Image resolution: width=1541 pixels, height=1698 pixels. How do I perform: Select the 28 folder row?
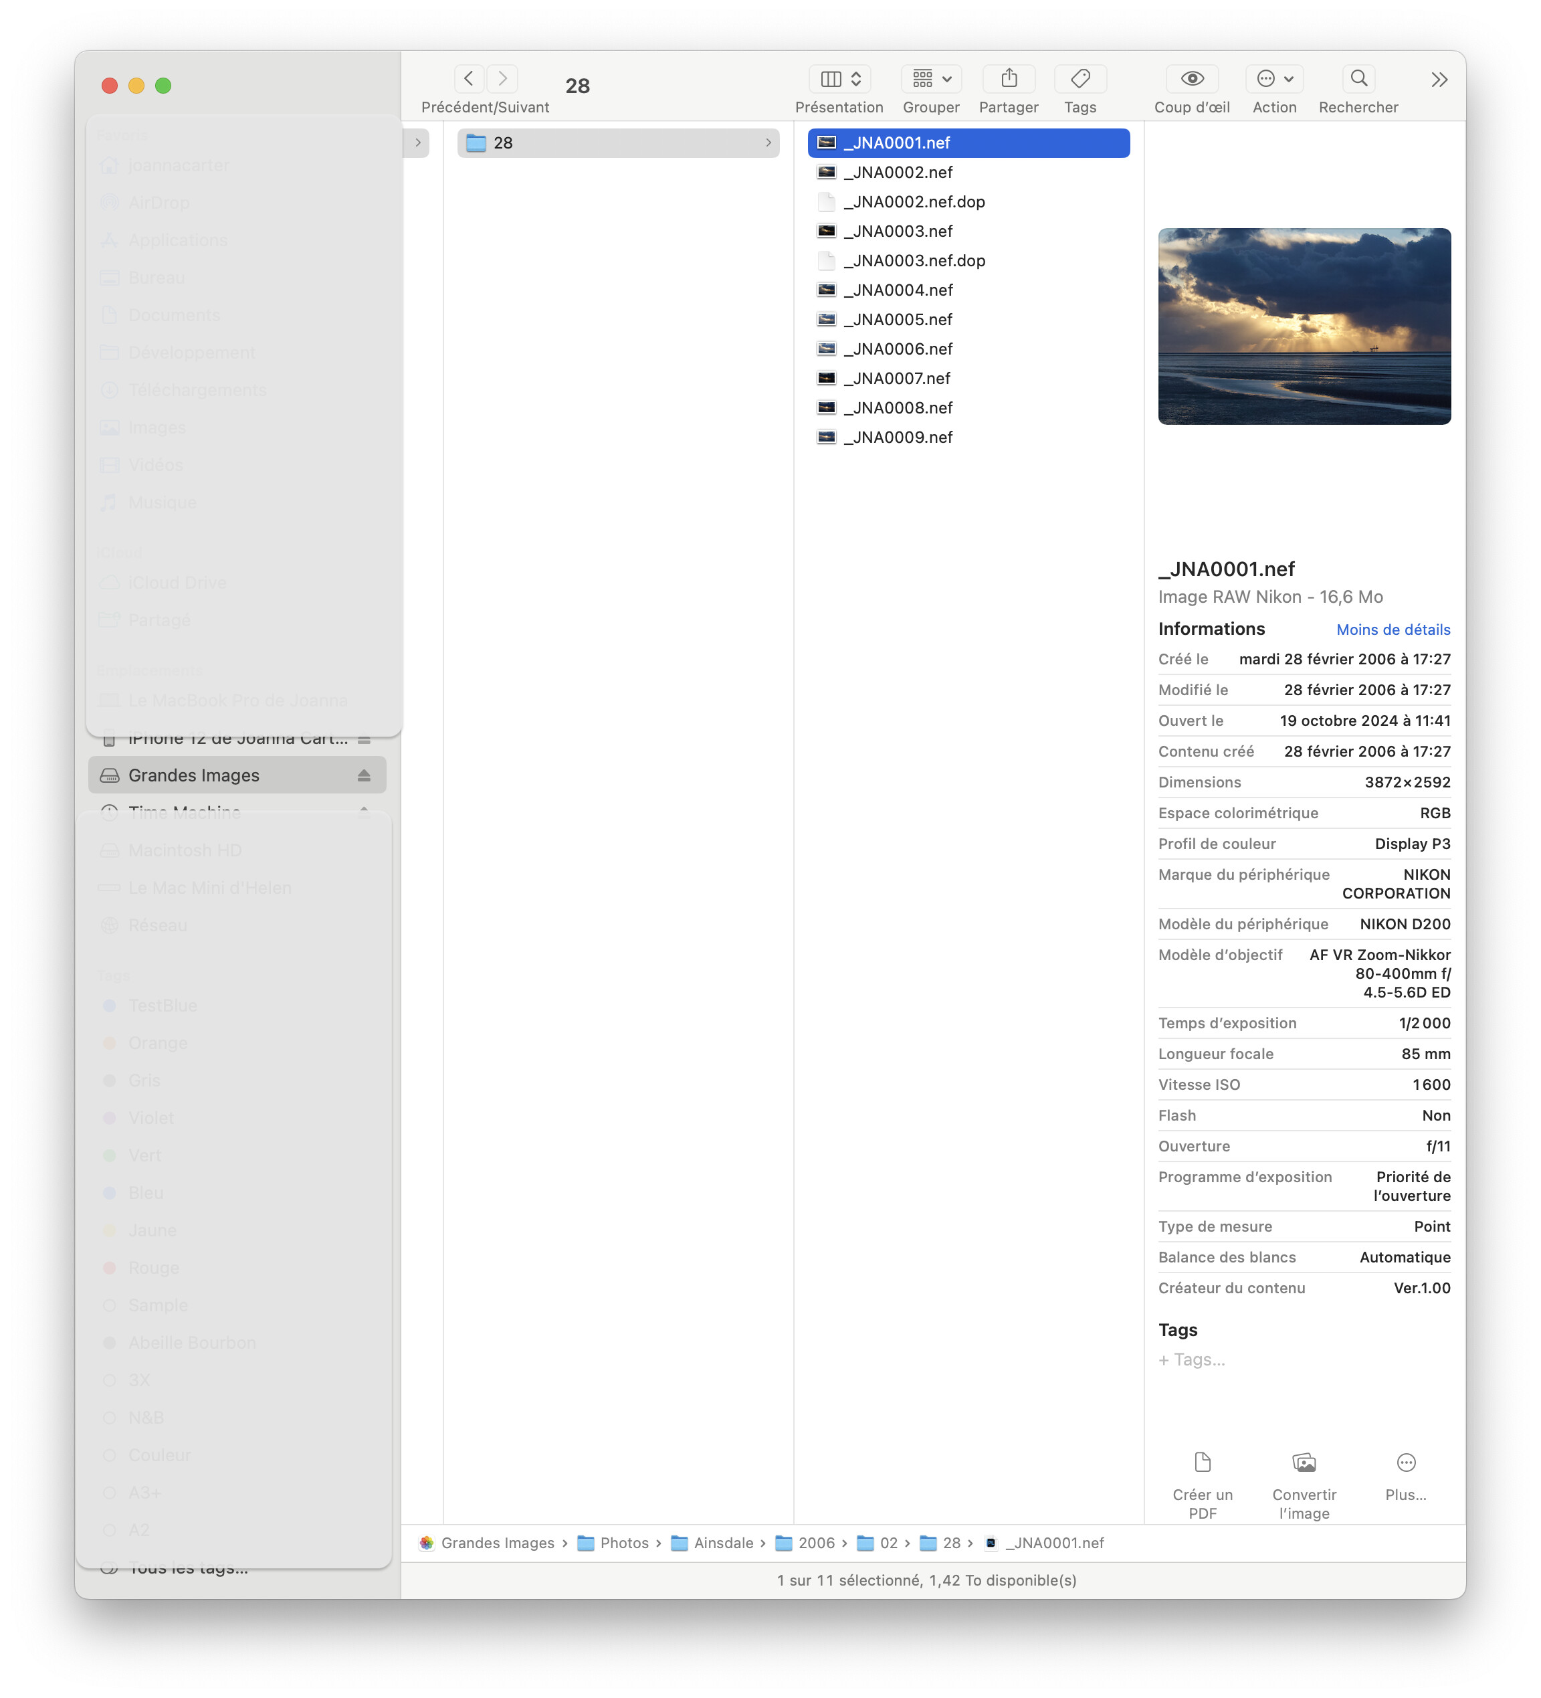pyautogui.click(x=618, y=143)
